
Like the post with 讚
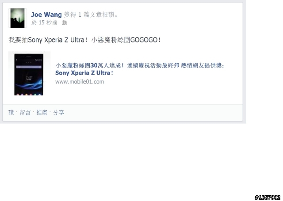pos(11,113)
